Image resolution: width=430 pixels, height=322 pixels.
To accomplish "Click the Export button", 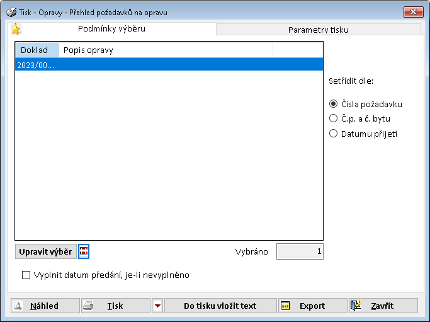I will pos(312,306).
